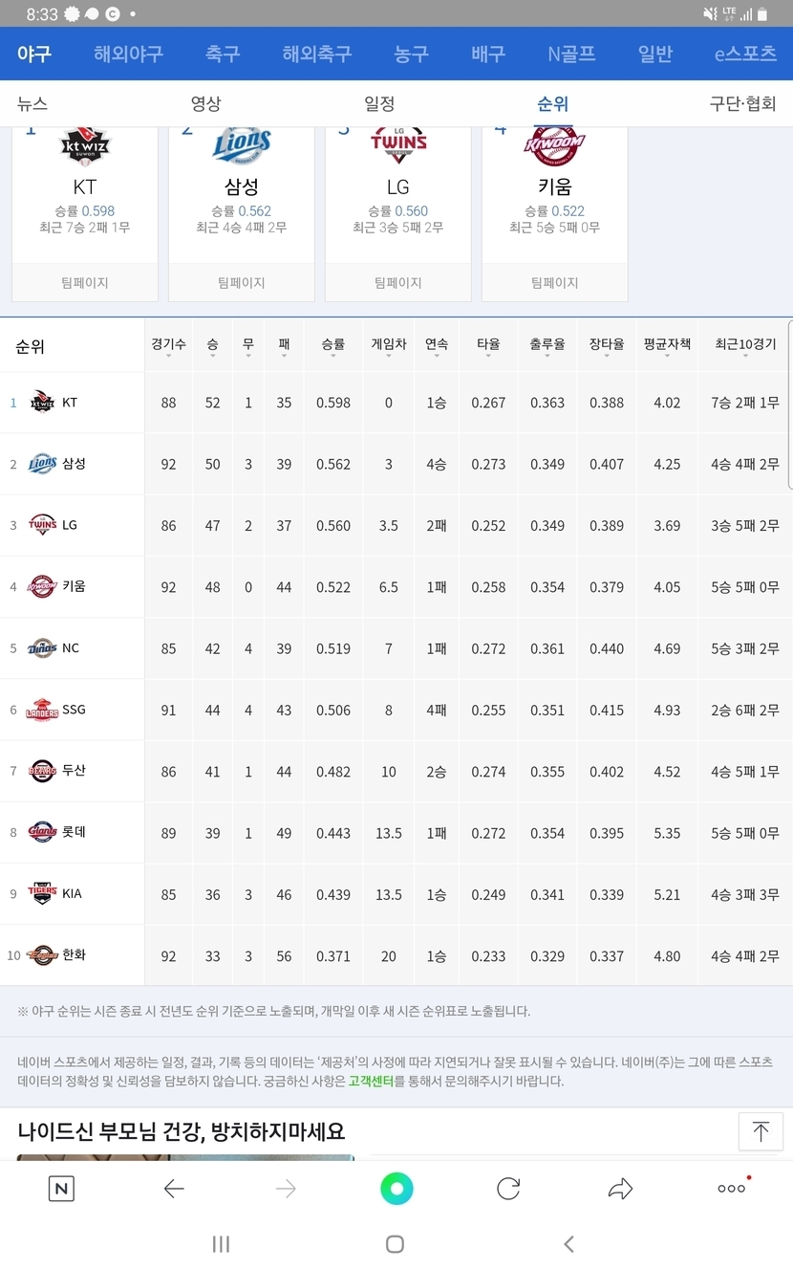Tap the share arrow icon
The height and width of the screenshot is (1270, 793).
pos(620,1189)
